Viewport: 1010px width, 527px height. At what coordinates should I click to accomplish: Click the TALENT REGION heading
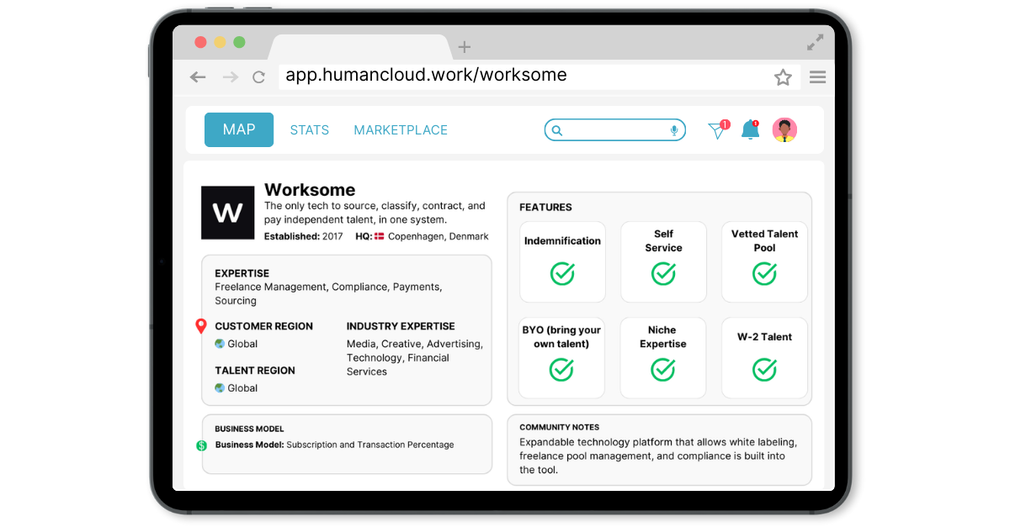(x=255, y=371)
